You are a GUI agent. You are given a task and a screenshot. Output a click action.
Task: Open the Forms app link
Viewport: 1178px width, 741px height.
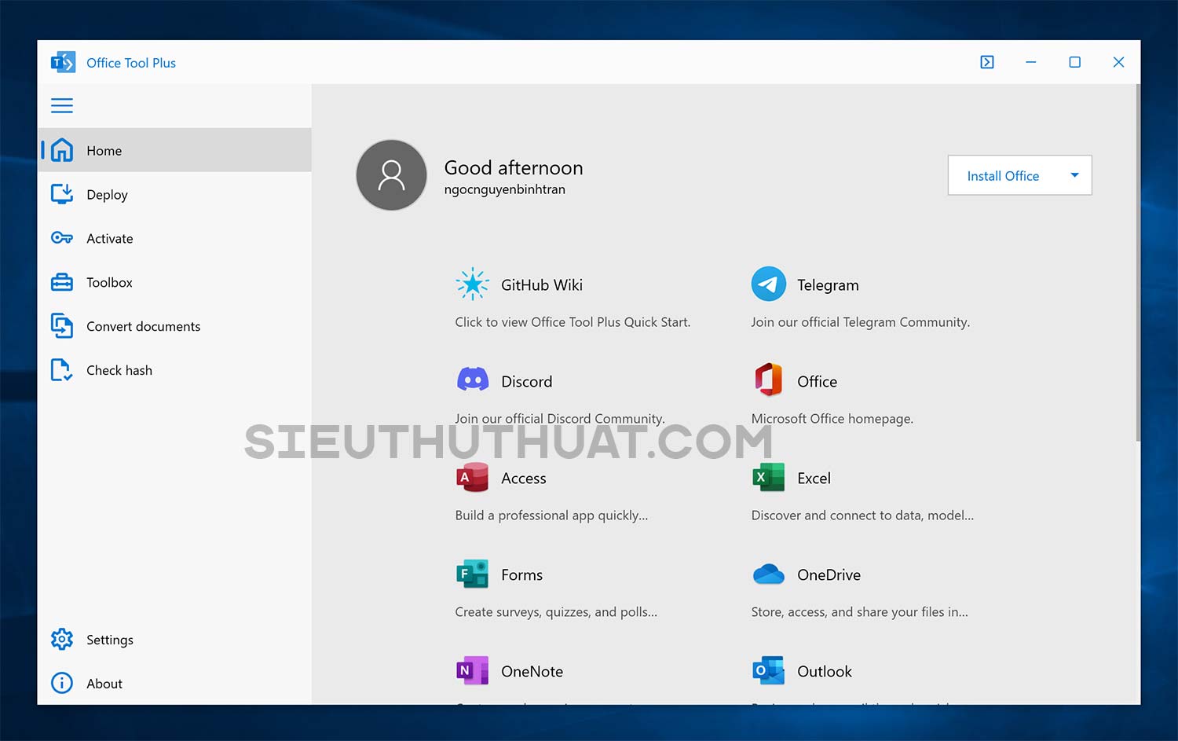point(522,574)
